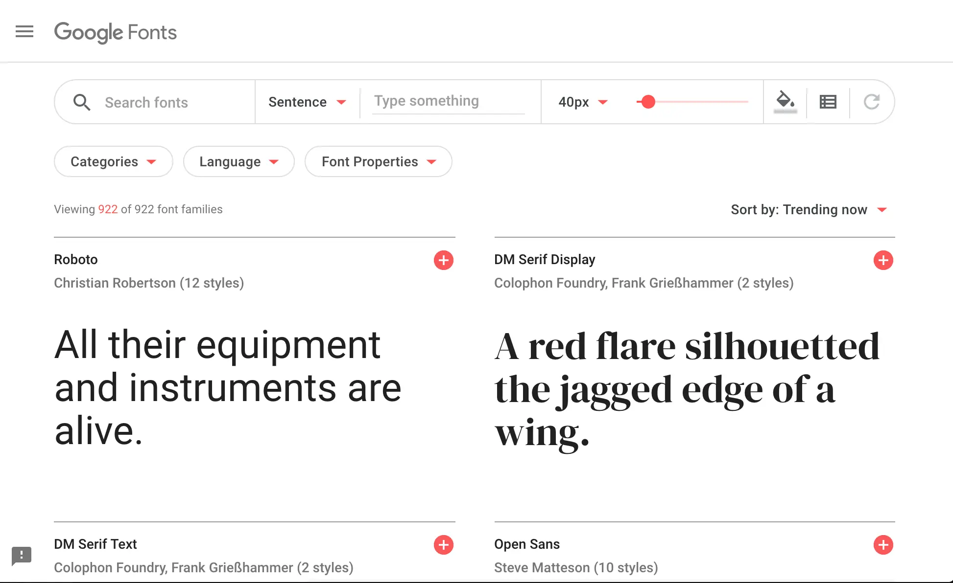This screenshot has height=583, width=953.
Task: Open the feedback icon at bottom left
Action: pyautogui.click(x=22, y=556)
